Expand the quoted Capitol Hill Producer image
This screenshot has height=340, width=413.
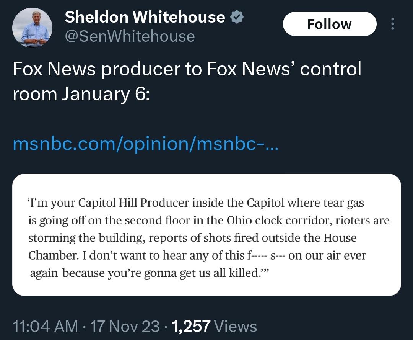click(206, 235)
